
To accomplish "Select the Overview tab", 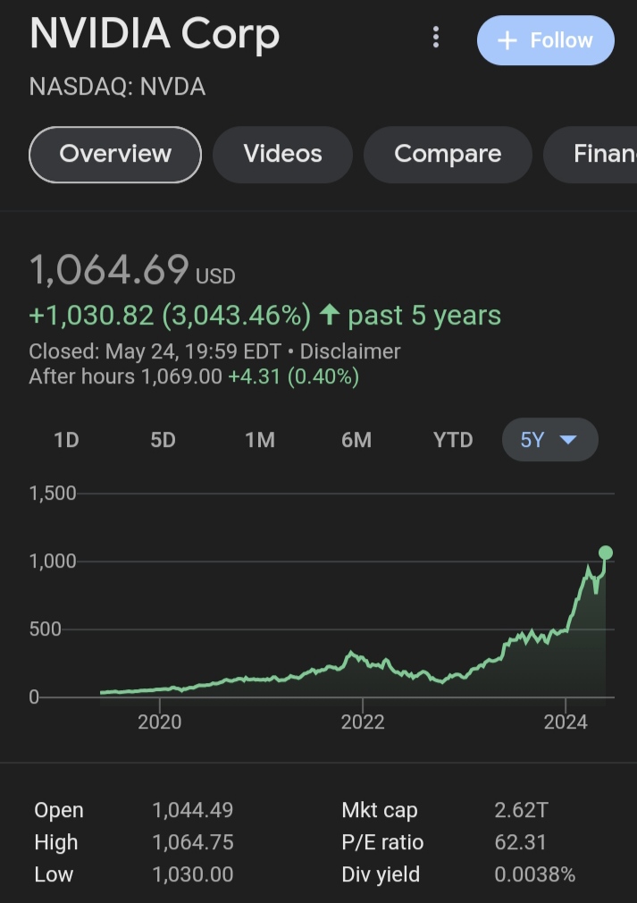I will (115, 154).
